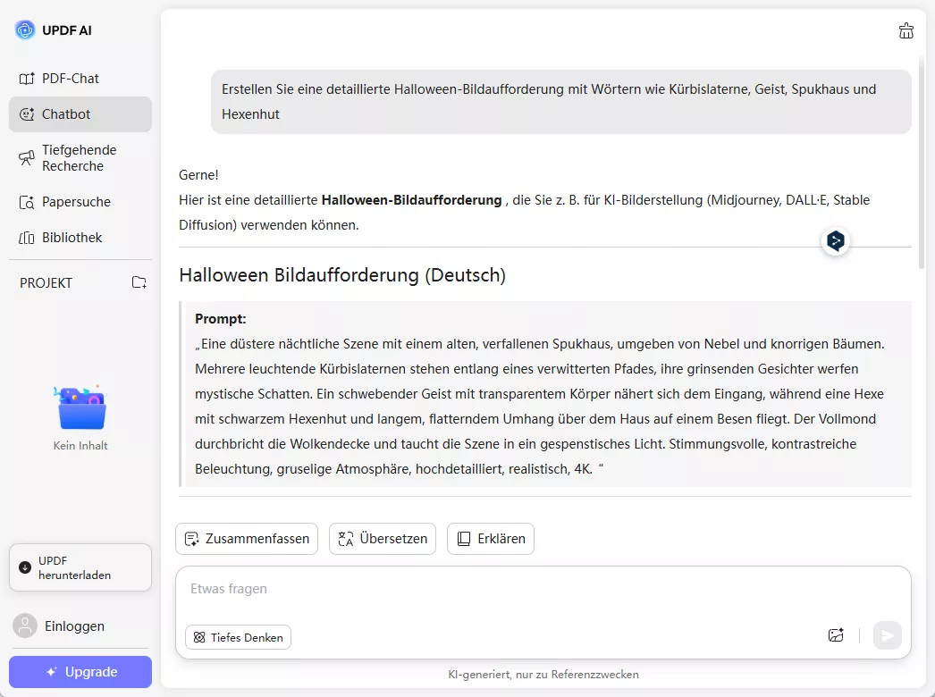Click the Zusammenfassen button
Screen dimensions: 935x697
pos(247,539)
